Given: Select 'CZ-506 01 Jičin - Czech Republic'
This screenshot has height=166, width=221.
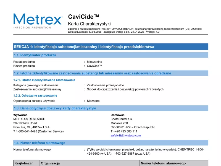Looking at the screenshot, I should pos(133,127).
